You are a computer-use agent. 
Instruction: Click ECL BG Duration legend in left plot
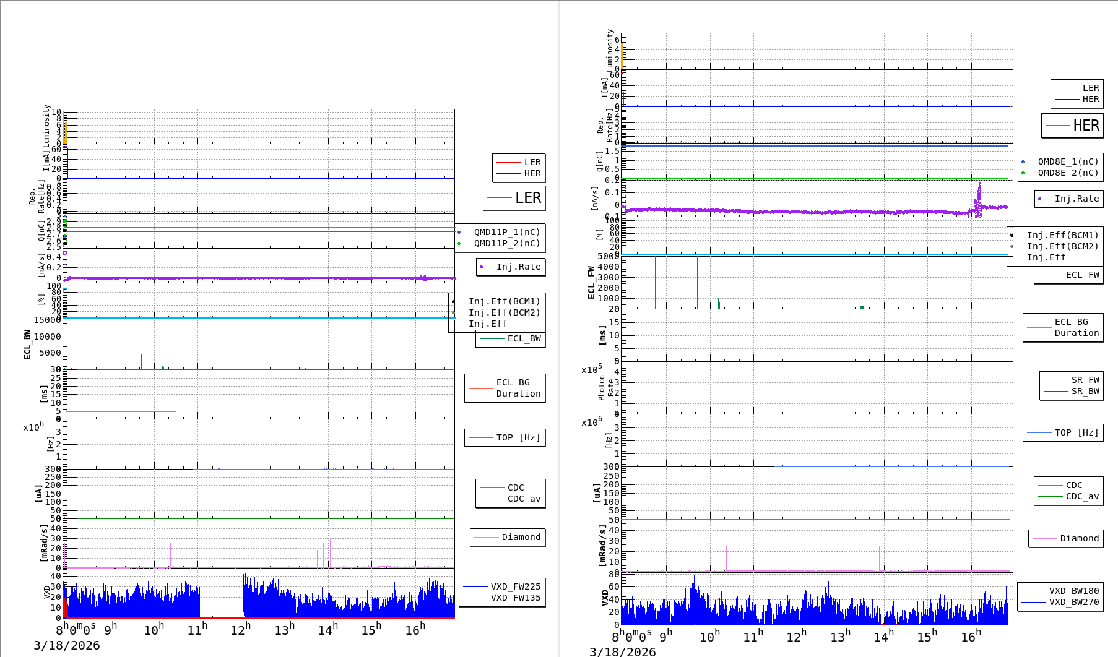pyautogui.click(x=518, y=388)
